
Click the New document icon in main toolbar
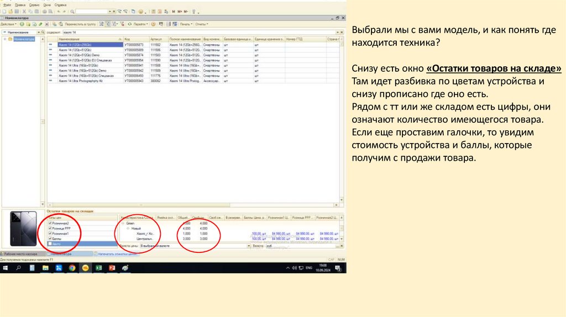tap(4, 12)
